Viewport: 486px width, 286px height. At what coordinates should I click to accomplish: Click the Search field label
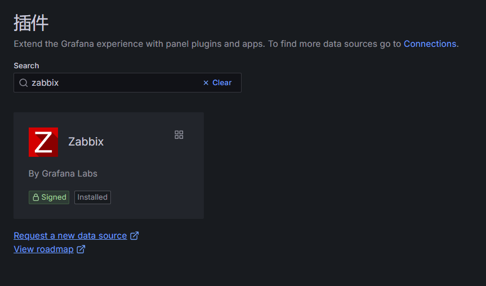pos(26,66)
